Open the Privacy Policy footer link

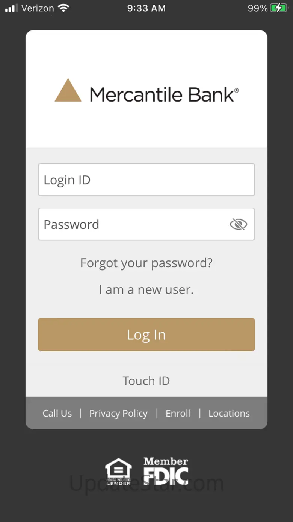pos(118,414)
